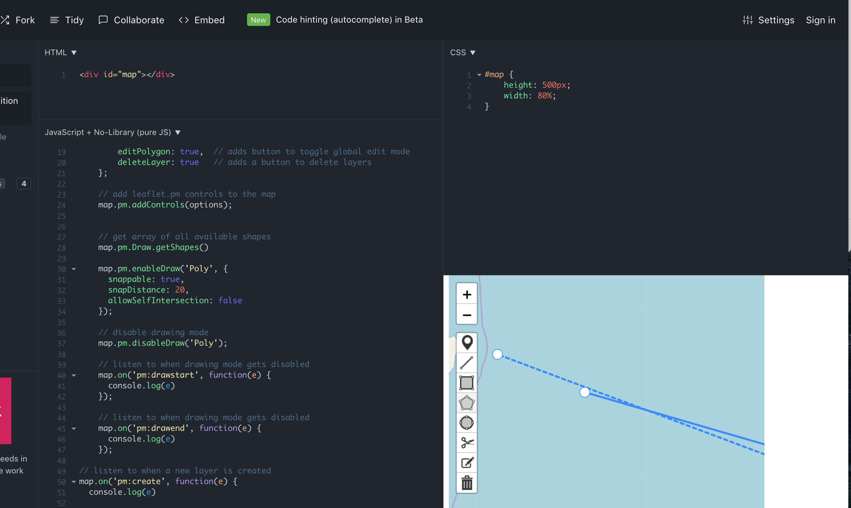Screen dimensions: 851x508
Task: Open Settings
Action: coord(768,20)
